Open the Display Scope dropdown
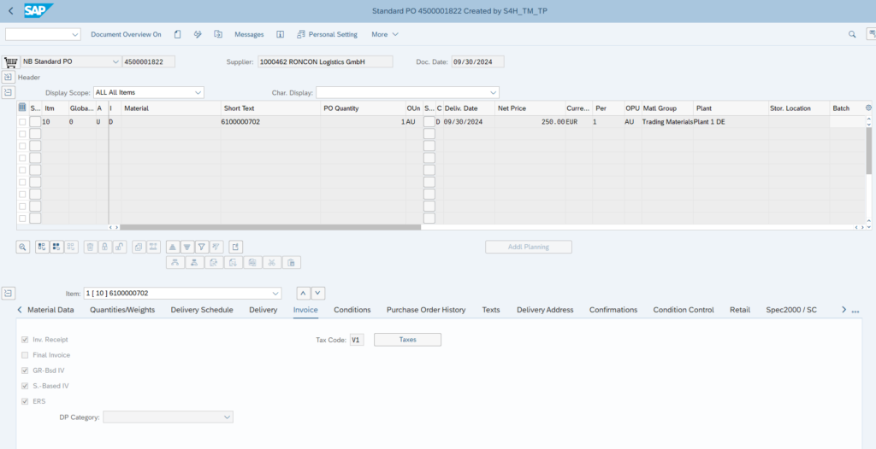The image size is (876, 449). 198,92
